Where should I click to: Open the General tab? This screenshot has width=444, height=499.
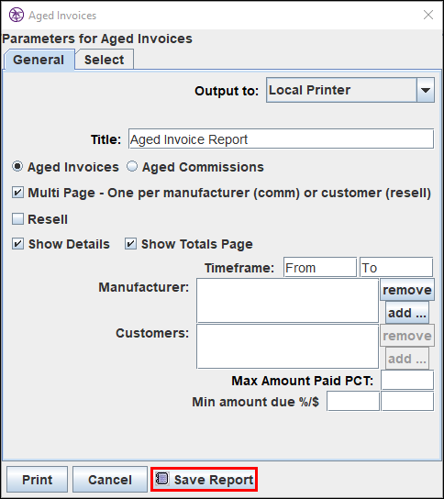[39, 60]
